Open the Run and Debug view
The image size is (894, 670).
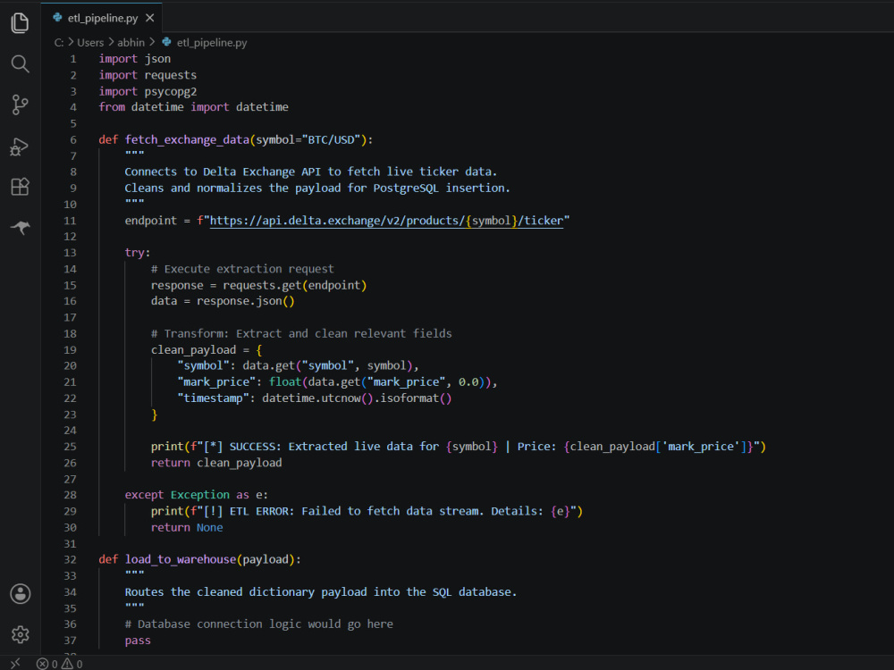[x=20, y=147]
